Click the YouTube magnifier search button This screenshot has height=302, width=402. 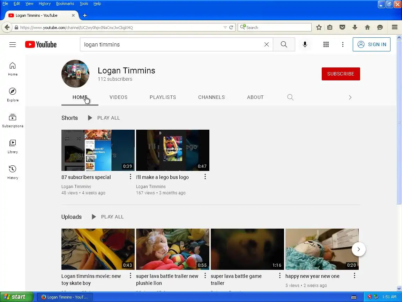tap(284, 44)
